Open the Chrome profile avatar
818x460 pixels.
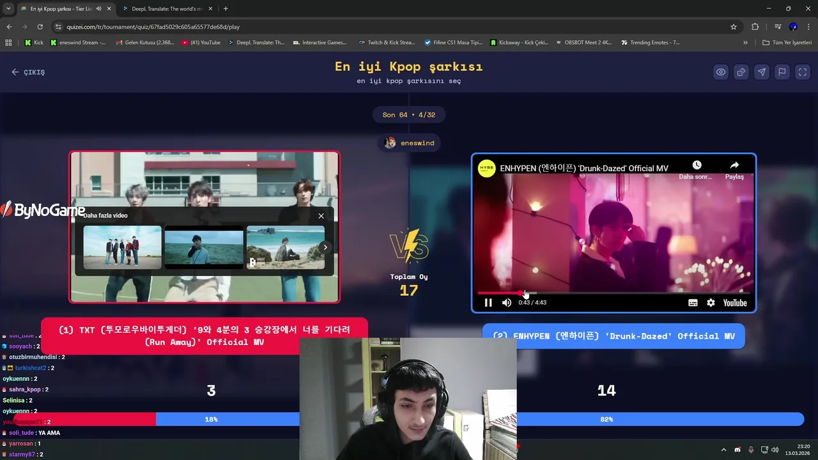pyautogui.click(x=793, y=27)
